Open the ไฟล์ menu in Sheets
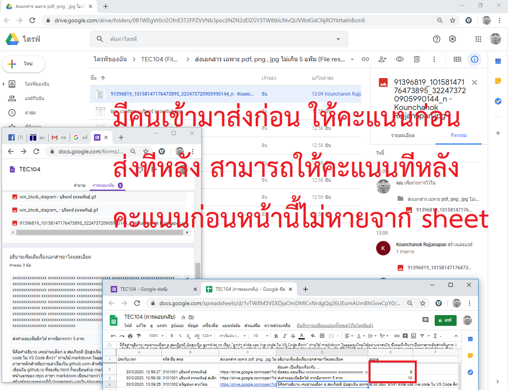 click(x=128, y=325)
